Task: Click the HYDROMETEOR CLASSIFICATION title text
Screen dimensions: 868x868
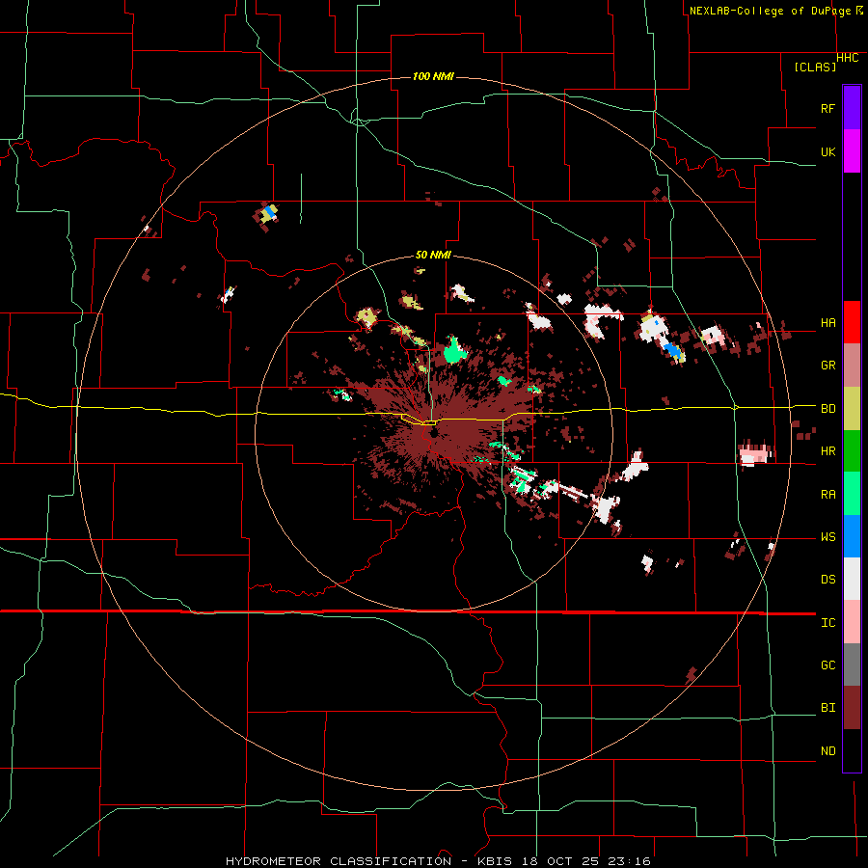Action: (x=339, y=861)
